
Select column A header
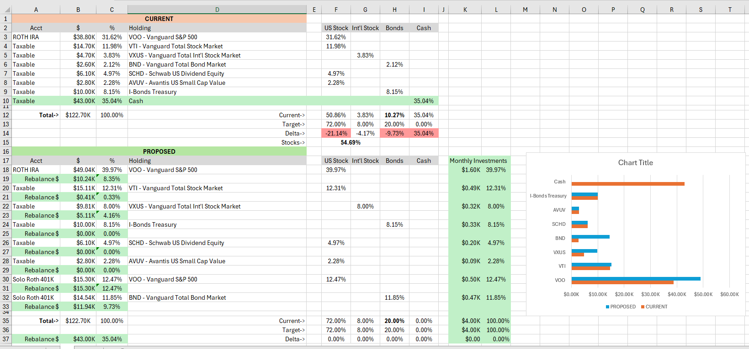click(x=36, y=10)
